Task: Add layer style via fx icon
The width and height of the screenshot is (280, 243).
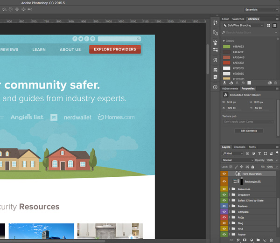Action: (x=238, y=240)
